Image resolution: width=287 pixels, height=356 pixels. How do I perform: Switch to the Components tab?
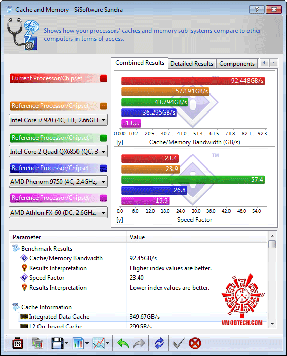coord(237,64)
